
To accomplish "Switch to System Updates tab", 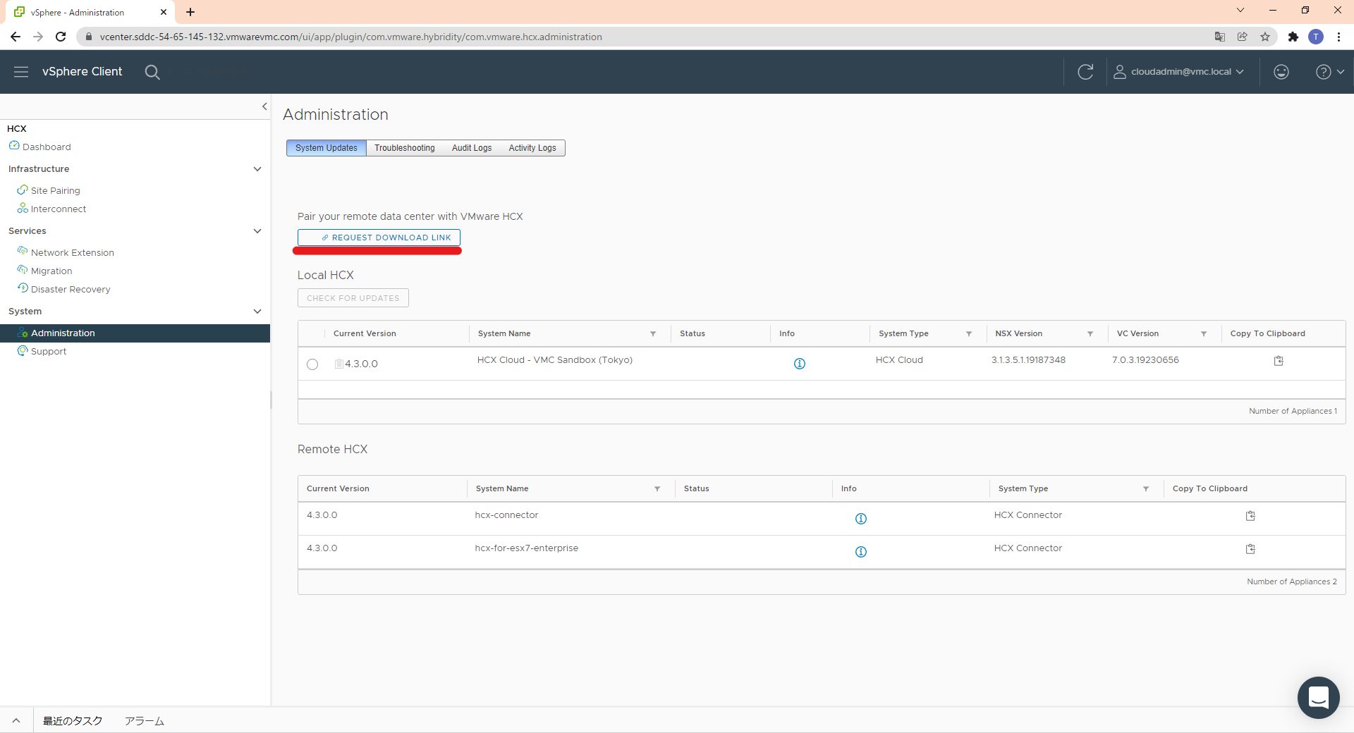I will tap(327, 148).
